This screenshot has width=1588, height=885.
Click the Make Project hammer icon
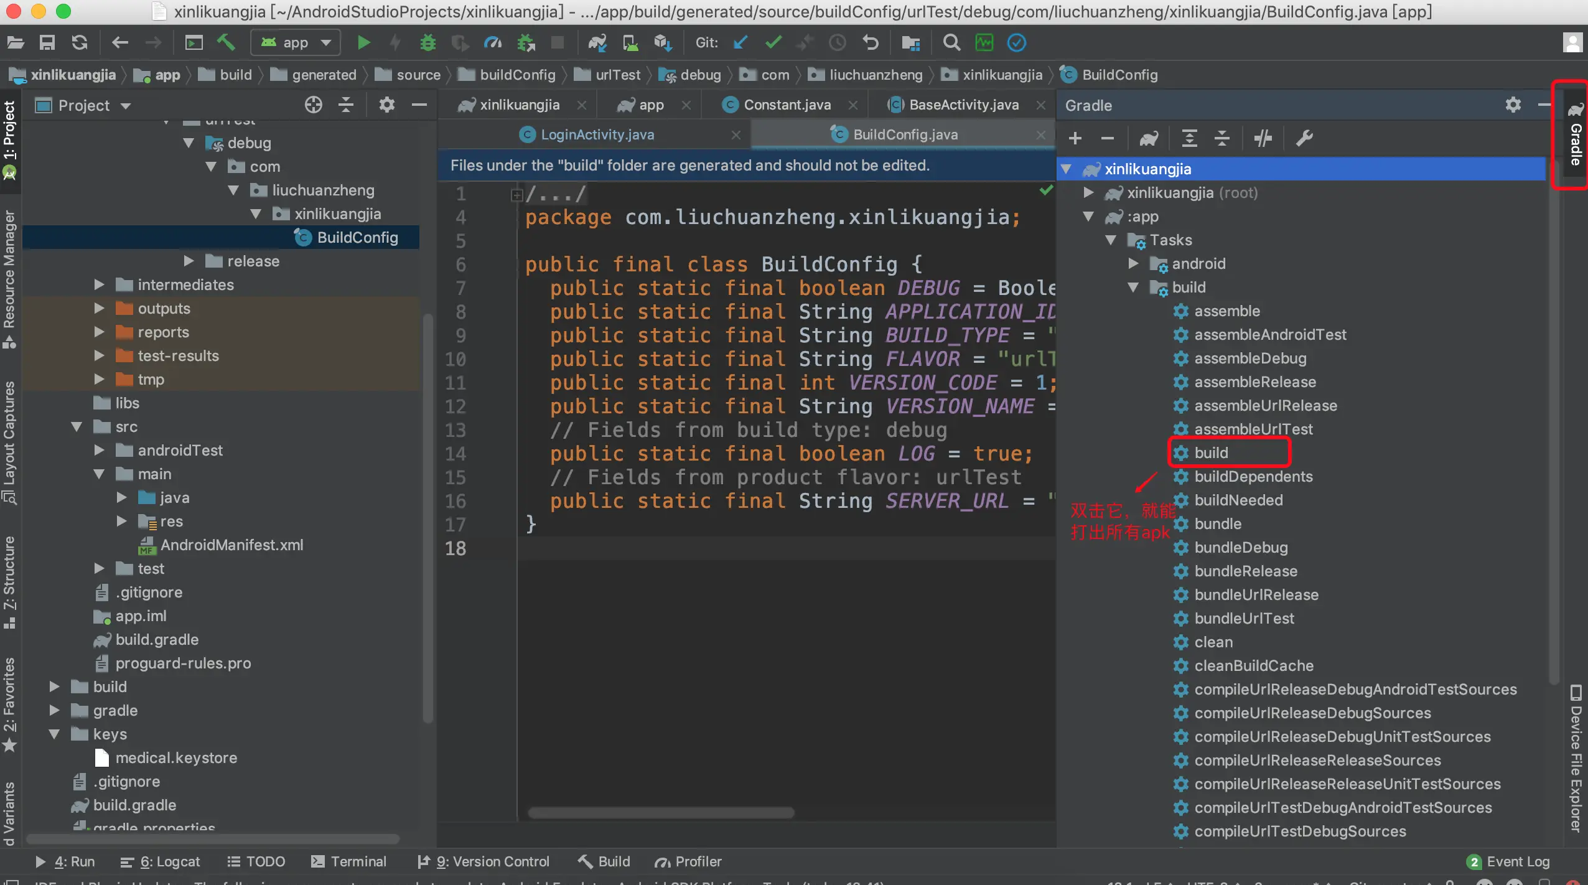226,43
